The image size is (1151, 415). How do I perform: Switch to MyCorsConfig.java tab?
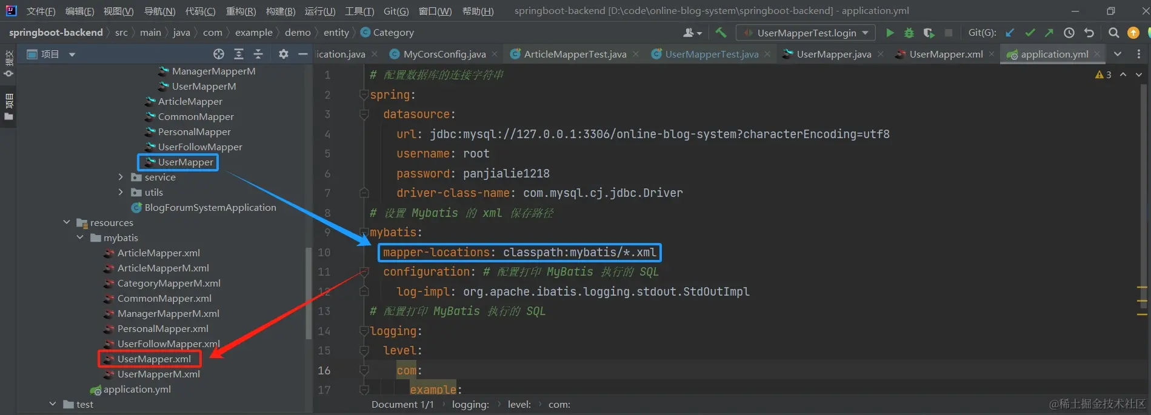point(444,54)
